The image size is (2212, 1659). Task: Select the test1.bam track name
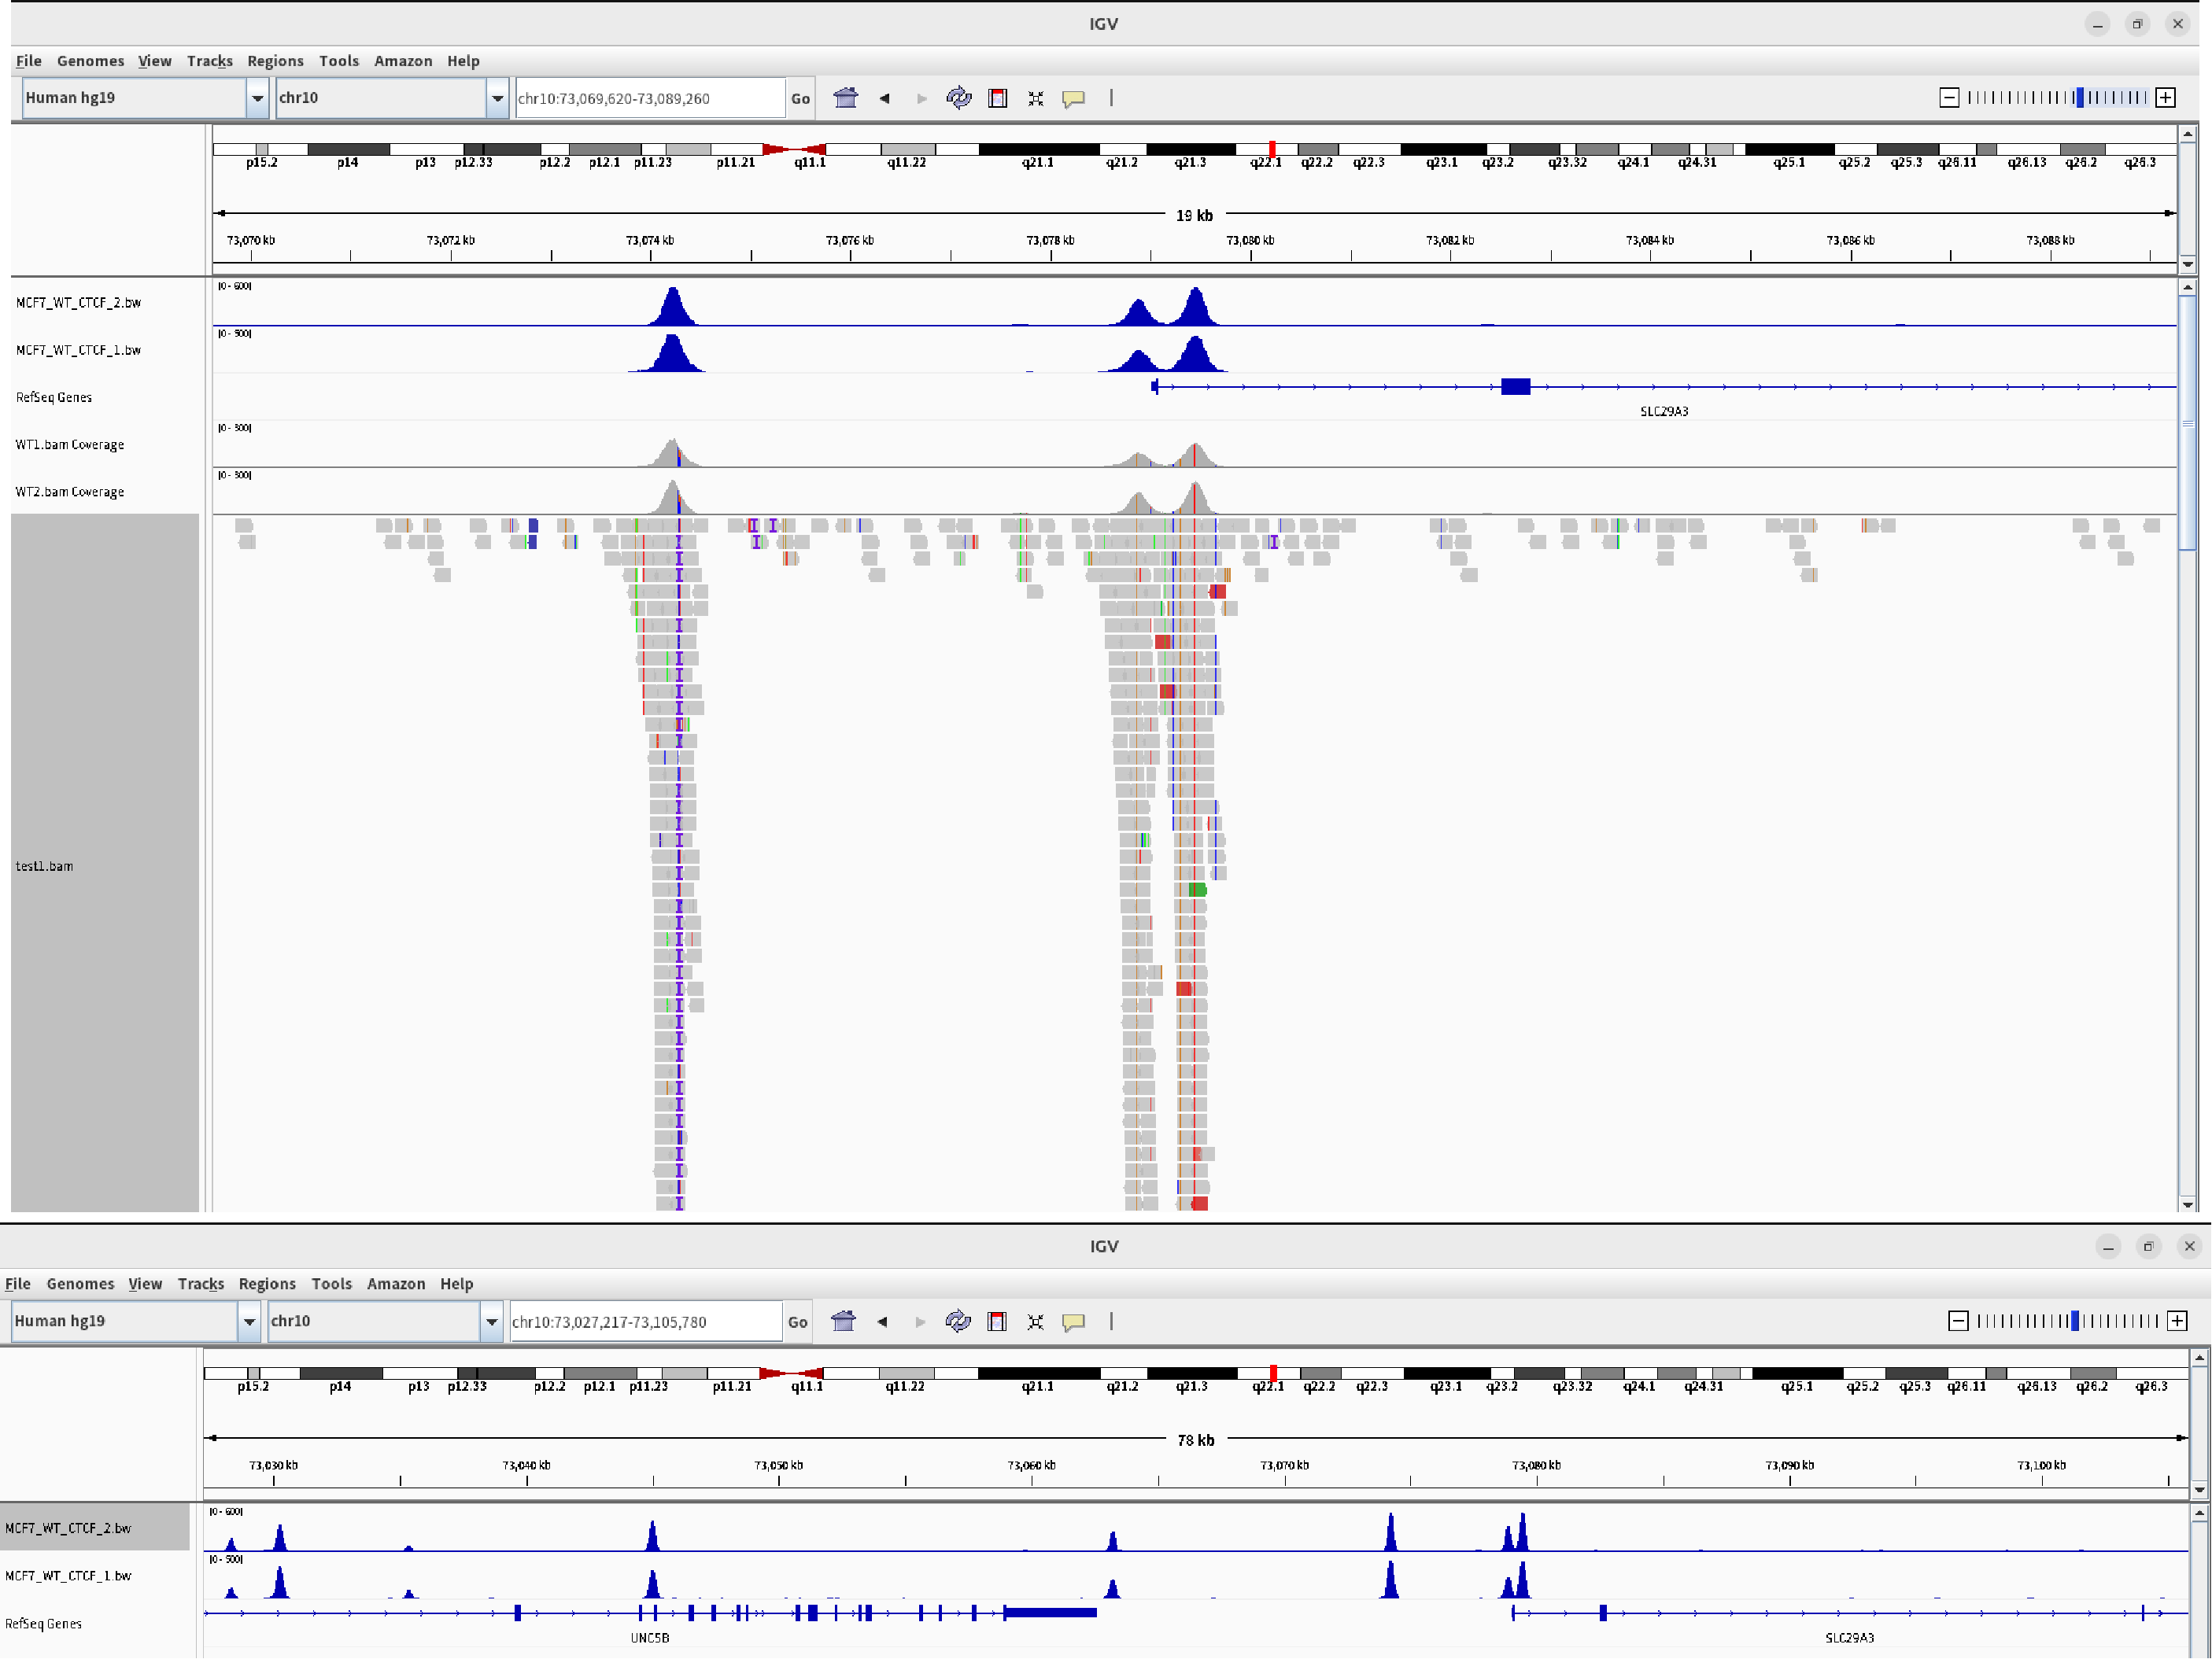point(45,865)
